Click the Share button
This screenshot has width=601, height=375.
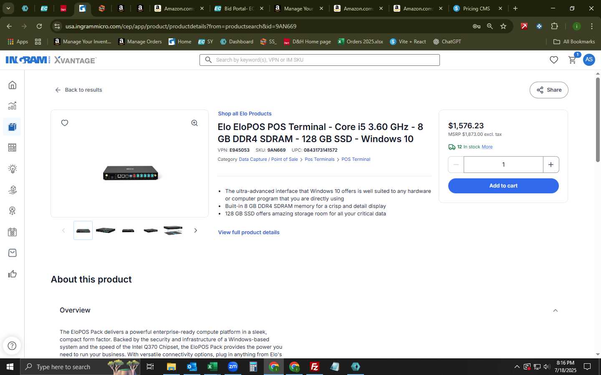coord(549,90)
